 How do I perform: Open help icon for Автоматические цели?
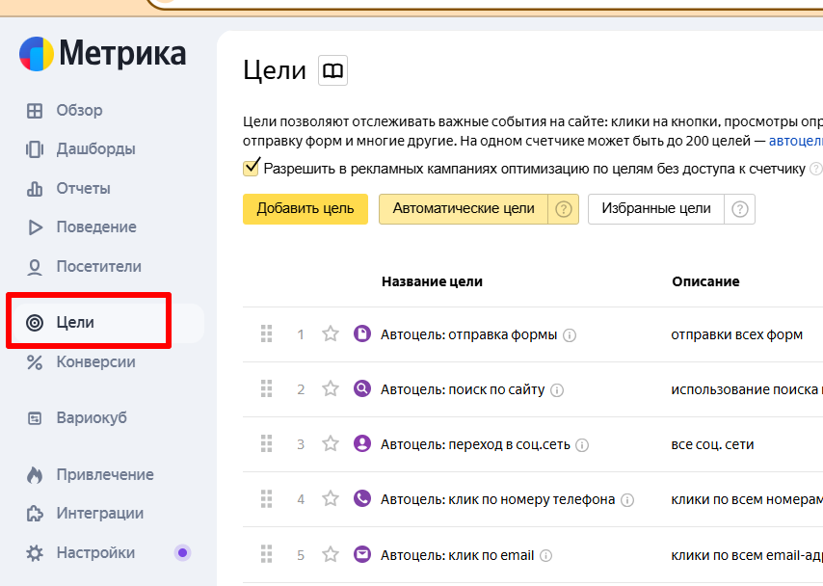tap(564, 209)
